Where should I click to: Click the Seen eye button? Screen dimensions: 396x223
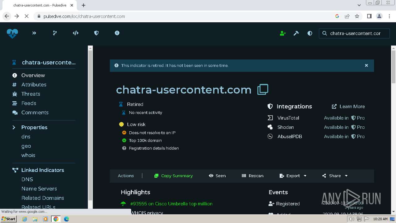point(217,176)
